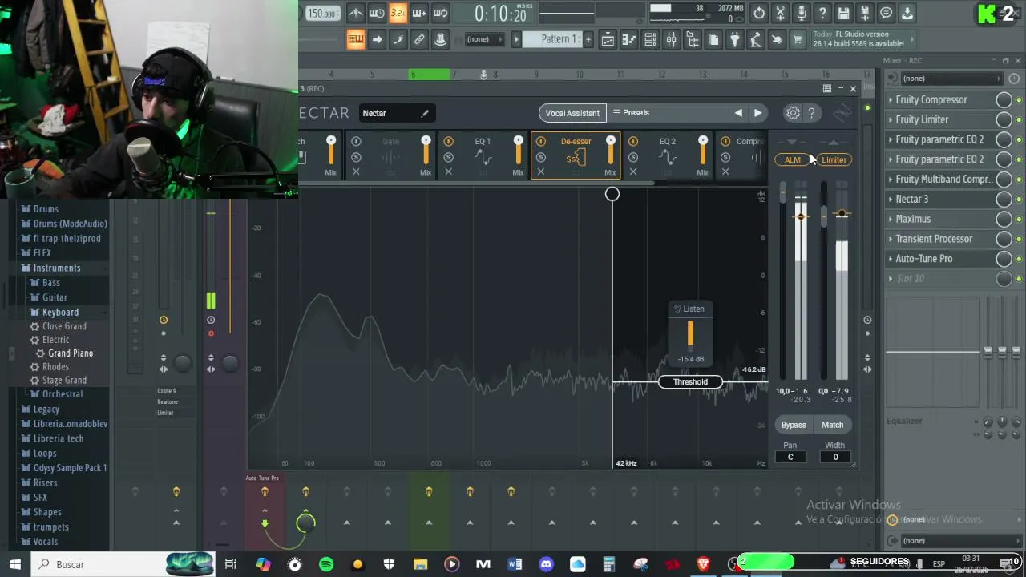Open the Loops folder in browser

coord(45,454)
